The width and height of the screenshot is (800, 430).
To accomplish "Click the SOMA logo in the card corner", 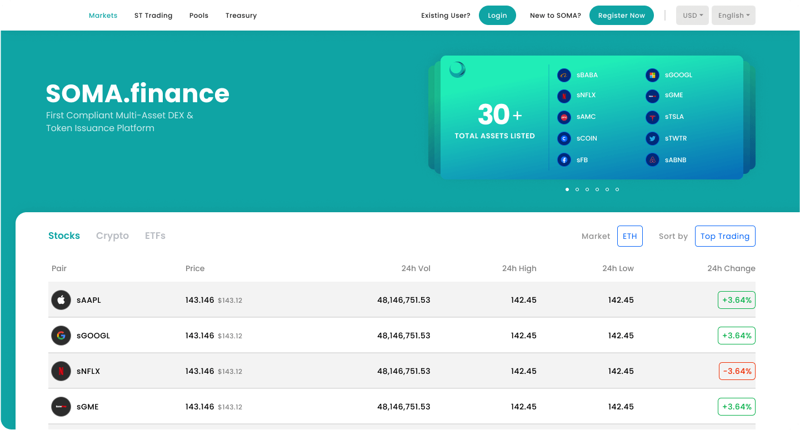I will (457, 69).
